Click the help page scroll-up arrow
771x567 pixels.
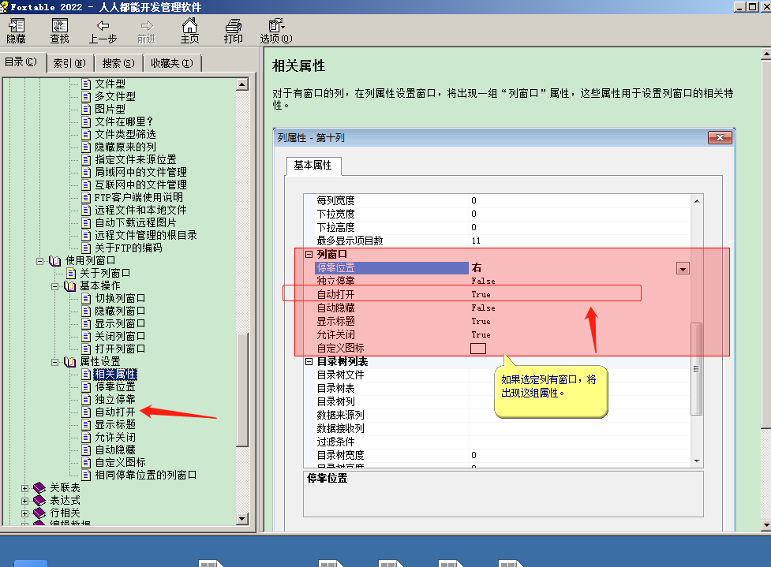(766, 53)
